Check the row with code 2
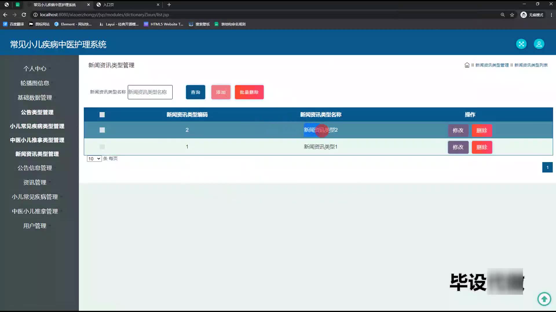556x312 pixels. (x=102, y=130)
